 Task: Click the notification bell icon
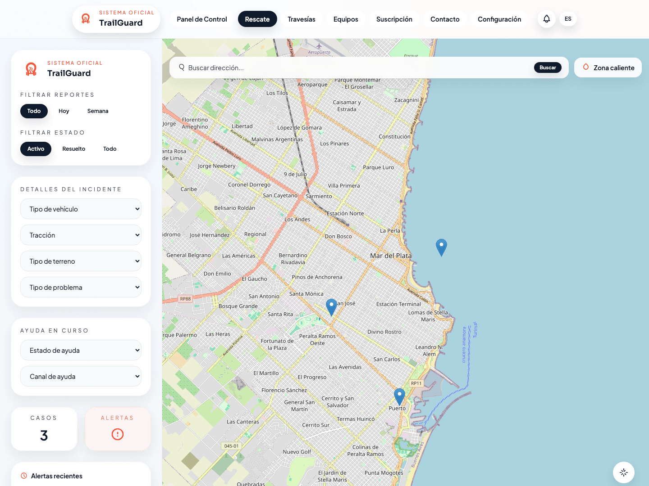tap(546, 19)
